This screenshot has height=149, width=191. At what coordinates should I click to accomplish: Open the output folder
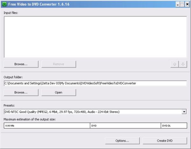click(59, 93)
